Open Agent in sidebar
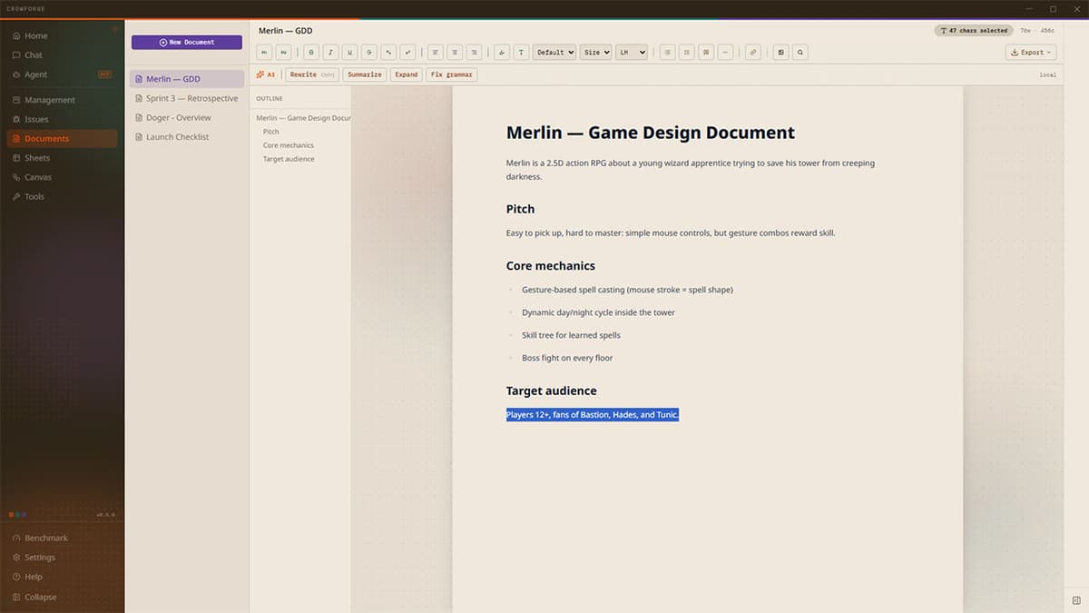1089x613 pixels. click(62, 74)
